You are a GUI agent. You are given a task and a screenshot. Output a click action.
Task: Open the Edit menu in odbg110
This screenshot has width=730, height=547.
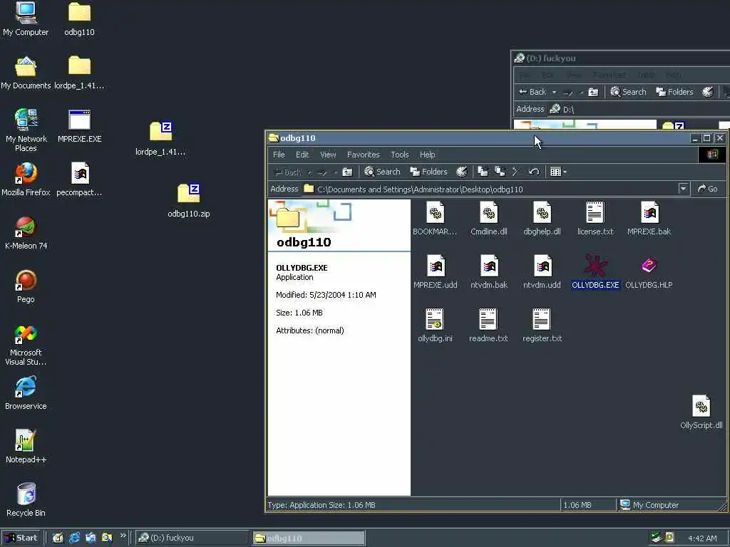tap(302, 155)
